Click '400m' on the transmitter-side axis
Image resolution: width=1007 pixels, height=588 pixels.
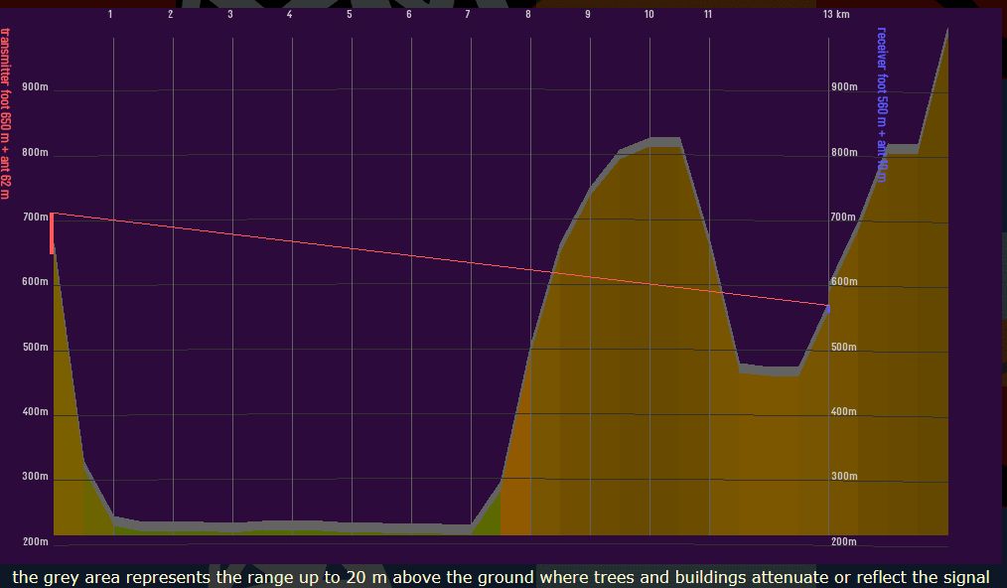point(36,411)
